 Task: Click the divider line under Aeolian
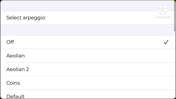pos(91,62)
